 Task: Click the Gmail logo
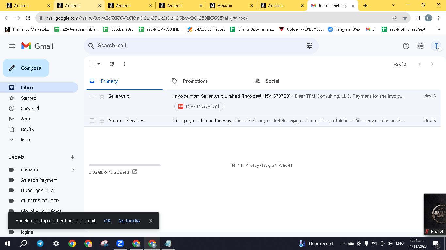click(37, 46)
